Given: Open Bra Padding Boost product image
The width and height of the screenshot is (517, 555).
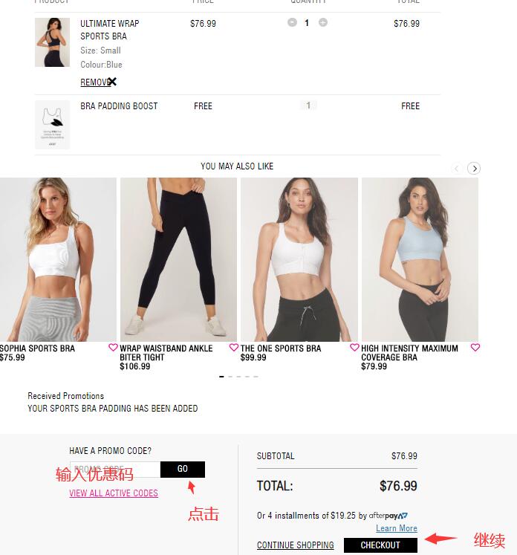Looking at the screenshot, I should pyautogui.click(x=52, y=125).
